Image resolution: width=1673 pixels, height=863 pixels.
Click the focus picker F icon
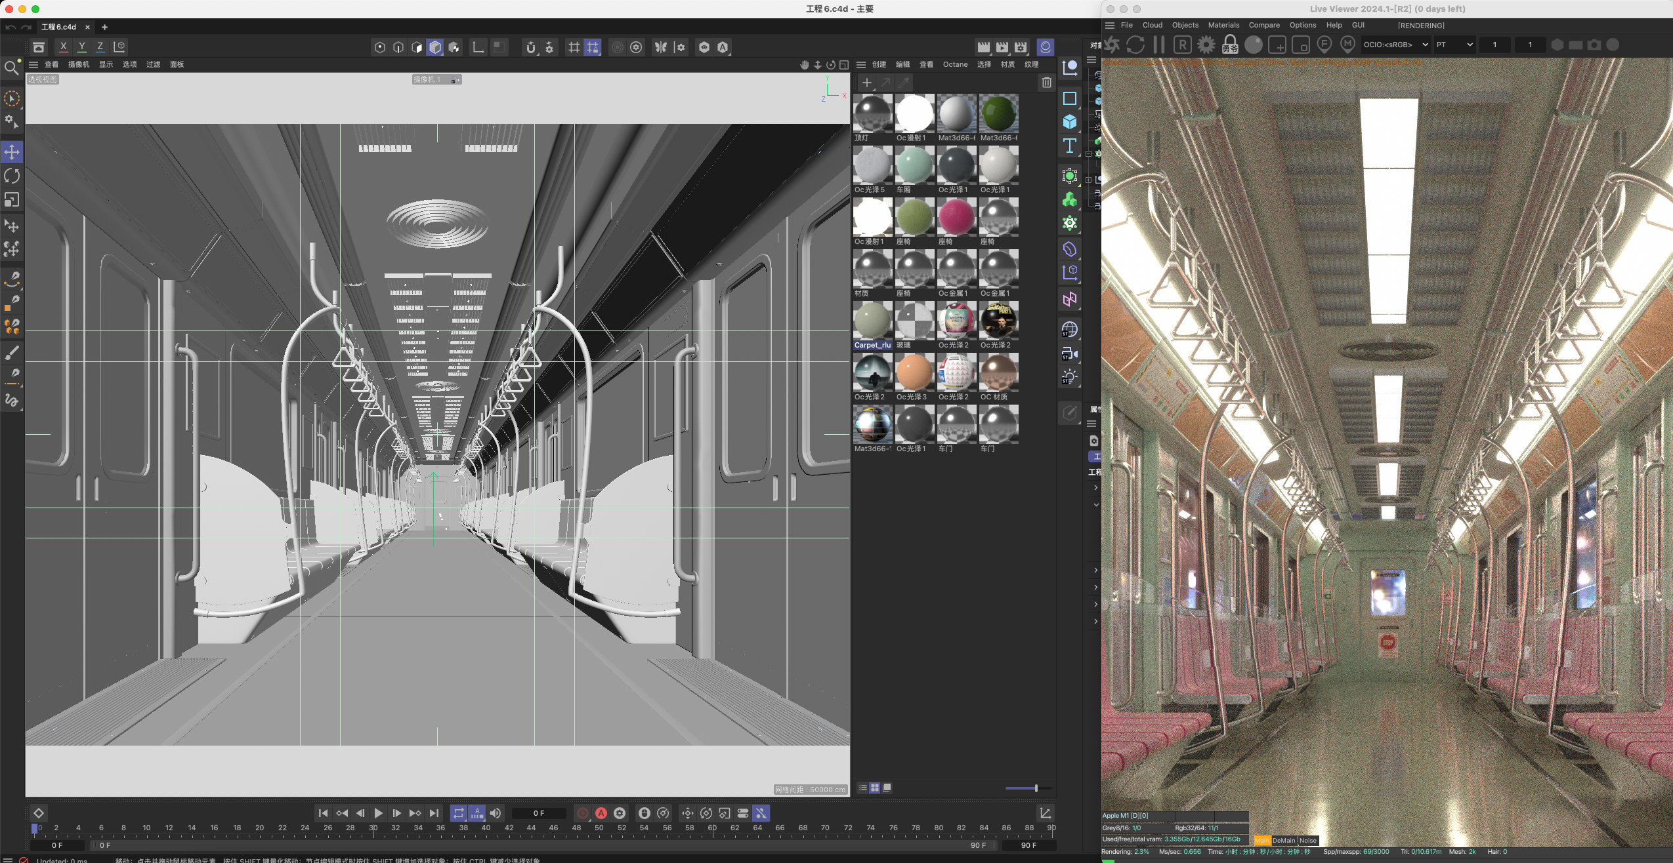click(x=1324, y=45)
